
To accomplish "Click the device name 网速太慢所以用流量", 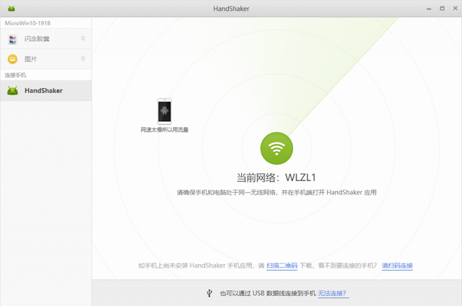I will 165,130.
